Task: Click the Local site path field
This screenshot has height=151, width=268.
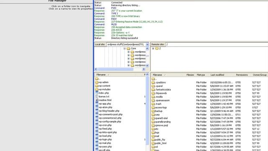Action: [126, 44]
